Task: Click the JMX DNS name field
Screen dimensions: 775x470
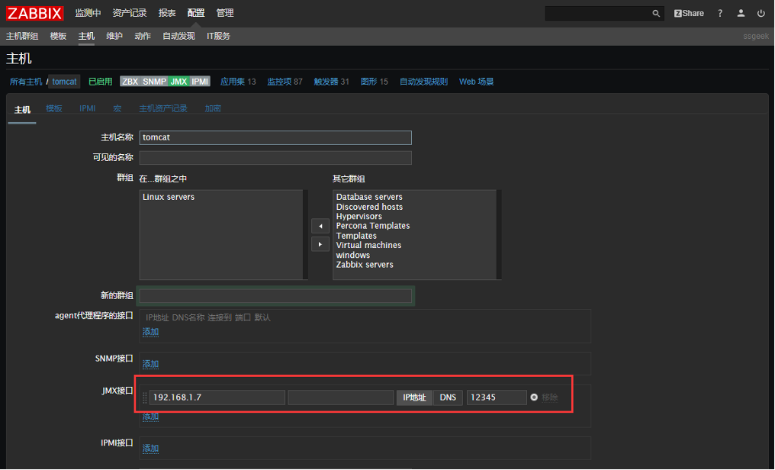Action: (x=340, y=398)
